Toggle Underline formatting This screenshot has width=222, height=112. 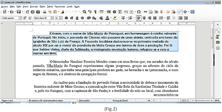(77, 18)
